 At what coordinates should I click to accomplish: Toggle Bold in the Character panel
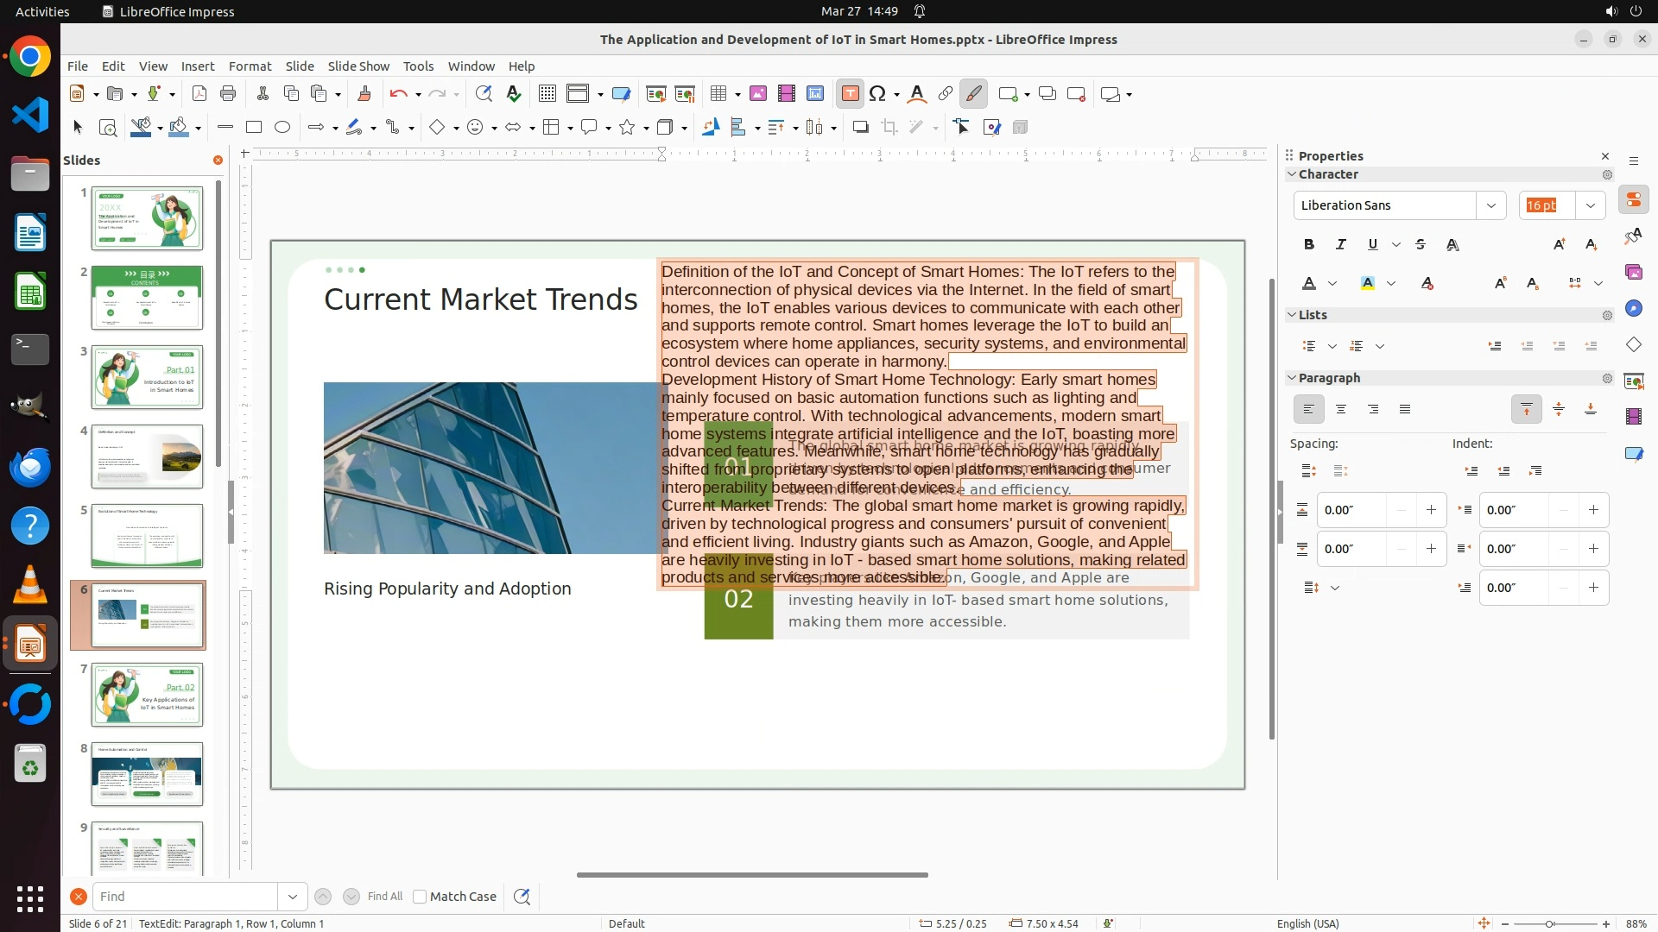coord(1309,245)
